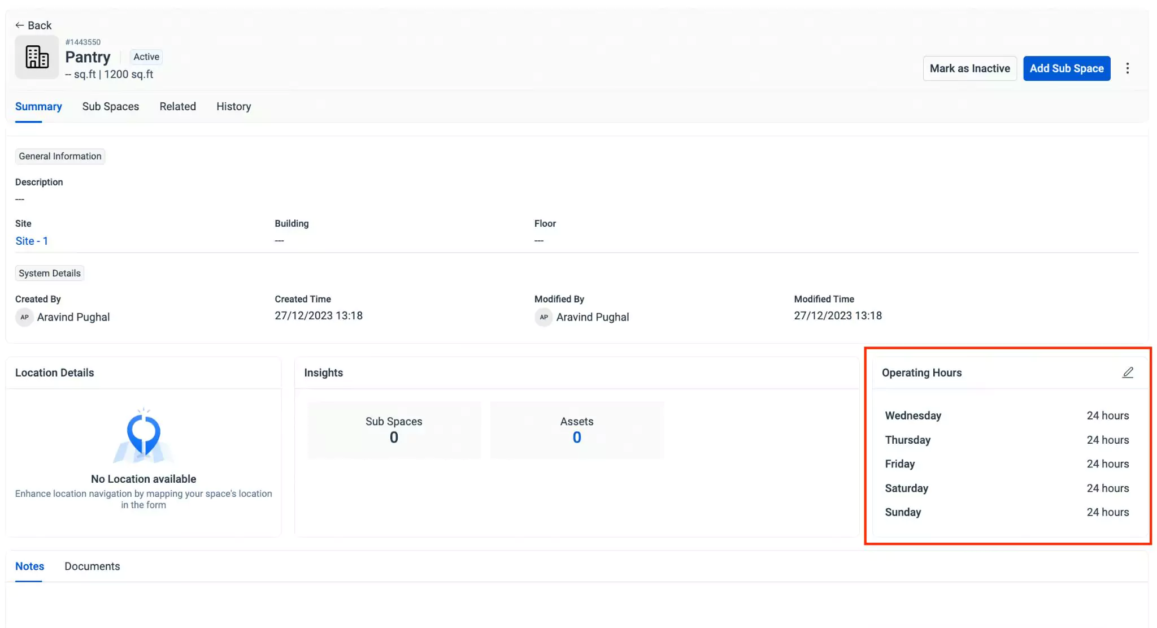Click Modified By avatar for Aravind Pughal
Screen dimensions: 1157x628
[x=543, y=317]
